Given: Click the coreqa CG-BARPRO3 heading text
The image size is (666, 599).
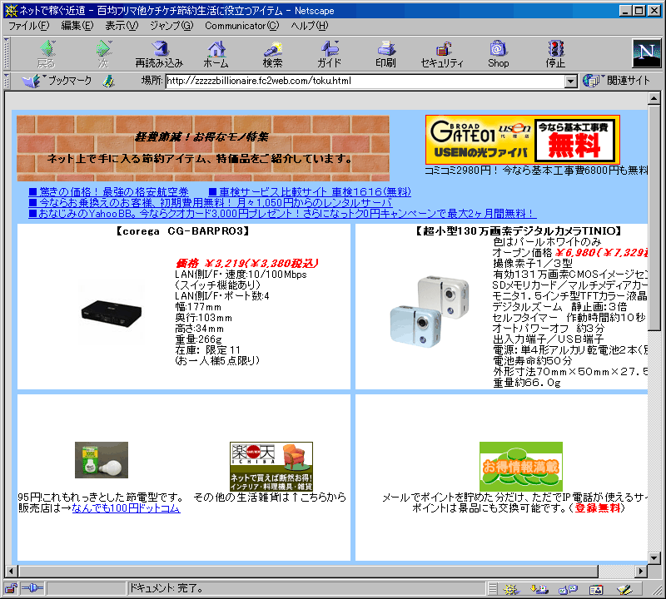Looking at the screenshot, I should point(182,231).
